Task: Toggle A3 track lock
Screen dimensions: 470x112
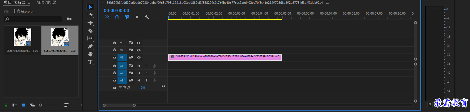Action: click(x=115, y=80)
